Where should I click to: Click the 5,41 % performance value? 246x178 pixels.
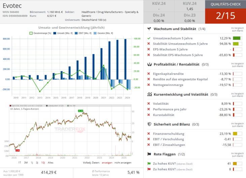(x=133, y=173)
